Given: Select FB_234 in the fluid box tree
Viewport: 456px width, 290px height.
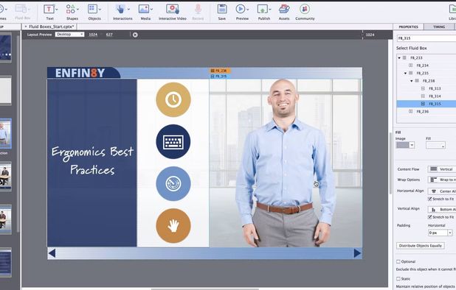Looking at the screenshot, I should pos(422,66).
